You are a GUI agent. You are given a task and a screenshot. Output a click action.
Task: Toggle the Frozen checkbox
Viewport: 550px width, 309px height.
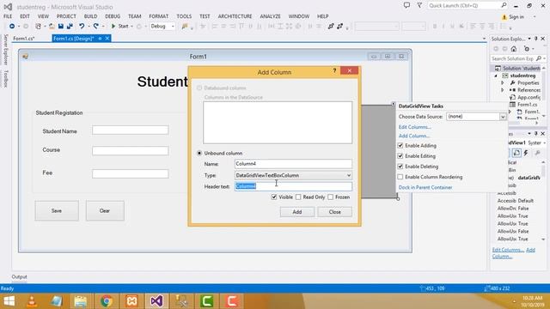tap(330, 197)
